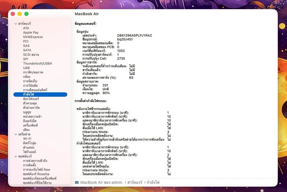Select กล้อง in the sidebar

pyautogui.click(x=27, y=77)
